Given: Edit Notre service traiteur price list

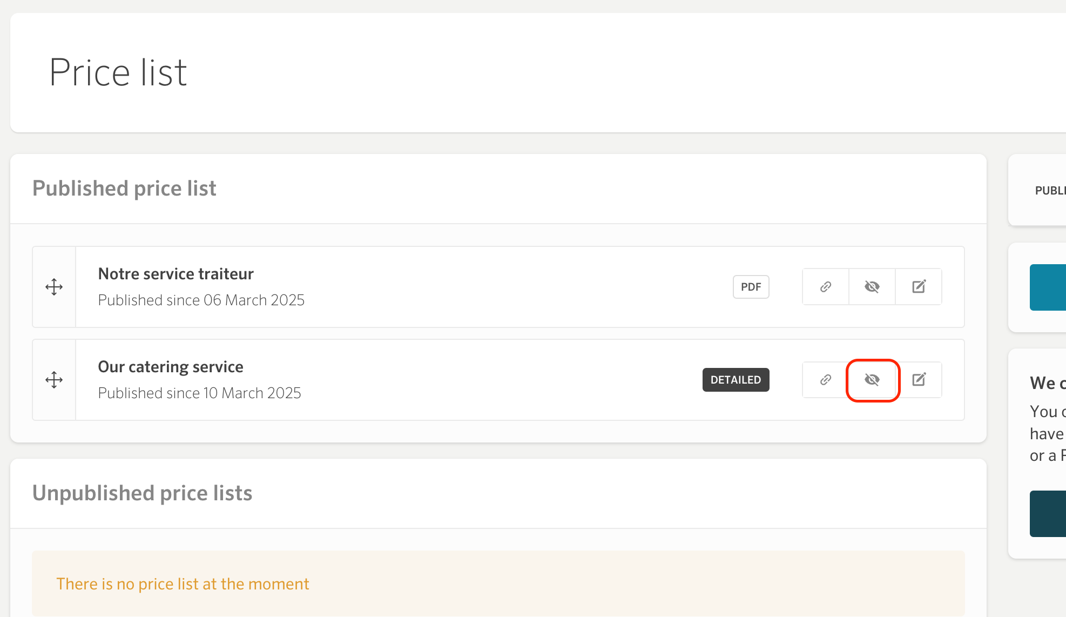Looking at the screenshot, I should 919,287.
